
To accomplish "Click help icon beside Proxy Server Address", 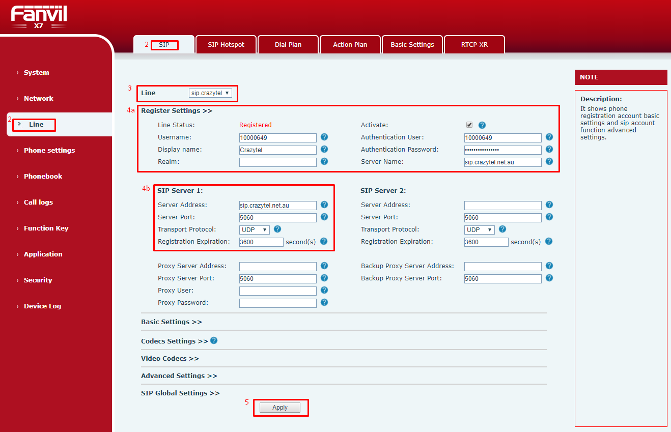I will coord(324,266).
